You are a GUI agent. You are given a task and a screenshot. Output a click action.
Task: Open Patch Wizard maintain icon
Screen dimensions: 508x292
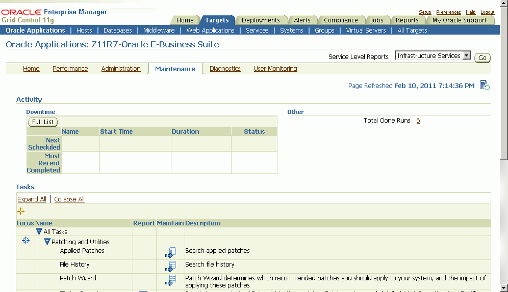tap(170, 280)
